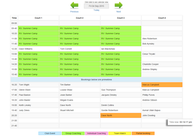Click the Next text link
This screenshot has width=193, height=138.
[119, 12]
